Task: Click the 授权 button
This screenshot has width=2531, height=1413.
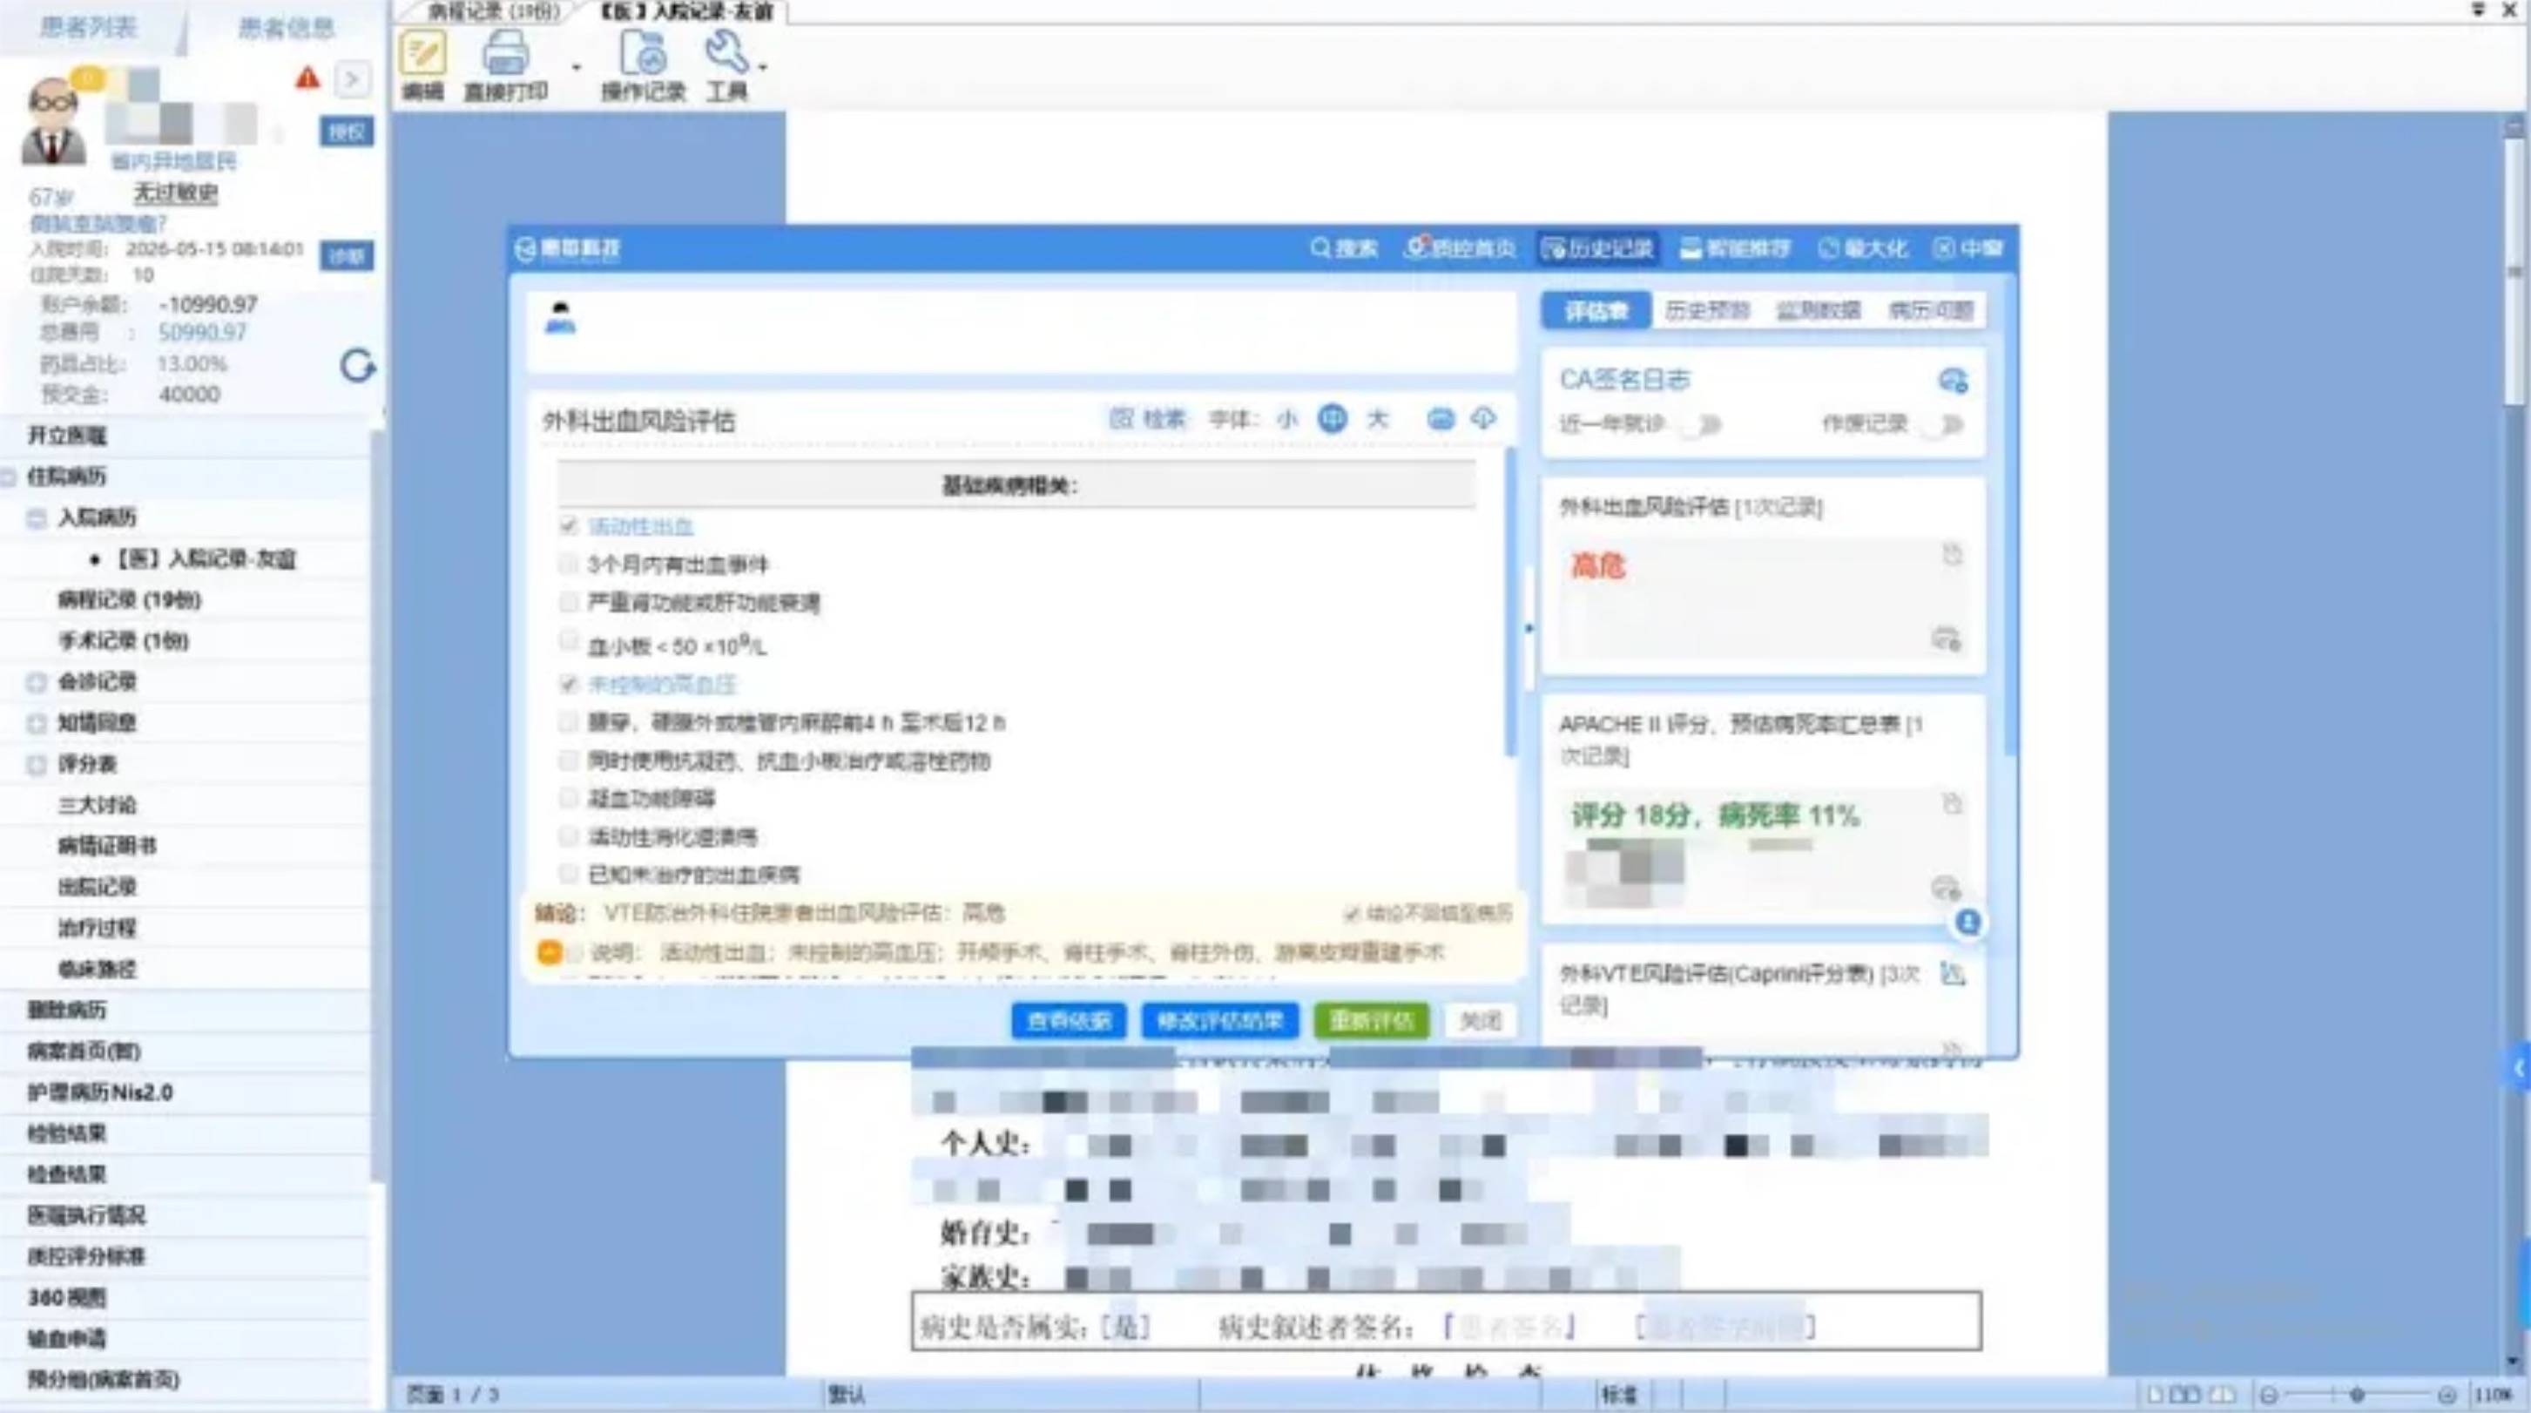Action: click(x=347, y=132)
